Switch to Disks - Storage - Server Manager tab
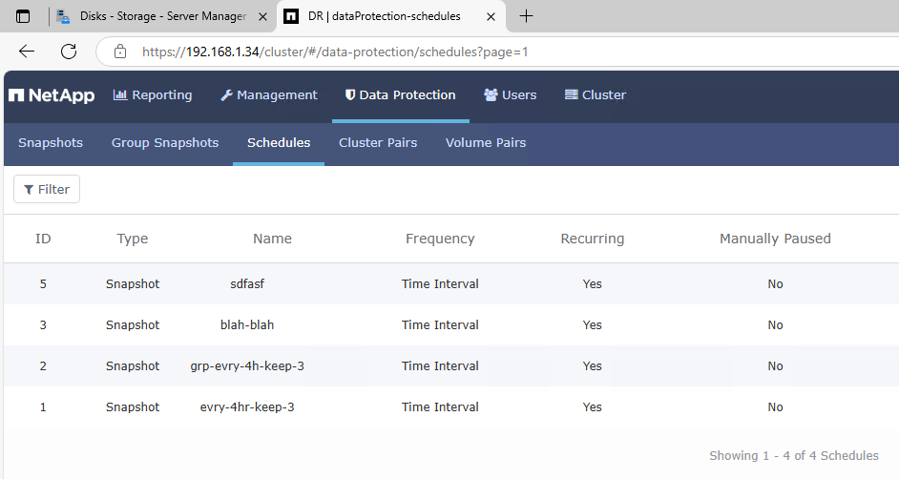 tap(163, 16)
